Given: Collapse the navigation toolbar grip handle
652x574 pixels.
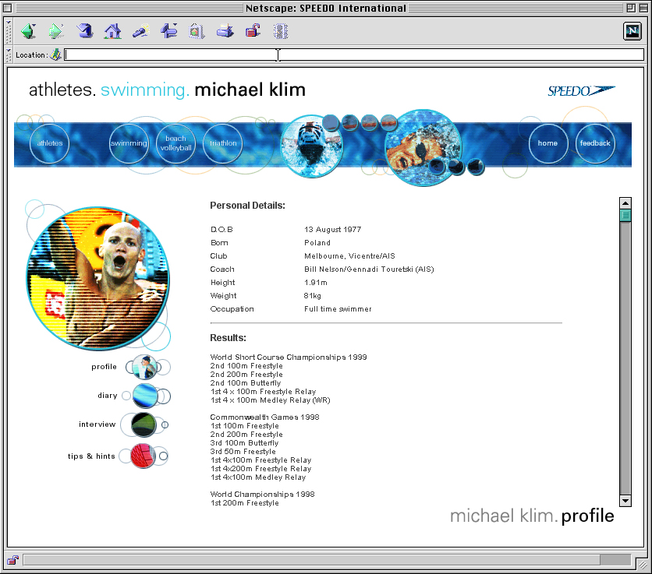Looking at the screenshot, I should (x=9, y=31).
